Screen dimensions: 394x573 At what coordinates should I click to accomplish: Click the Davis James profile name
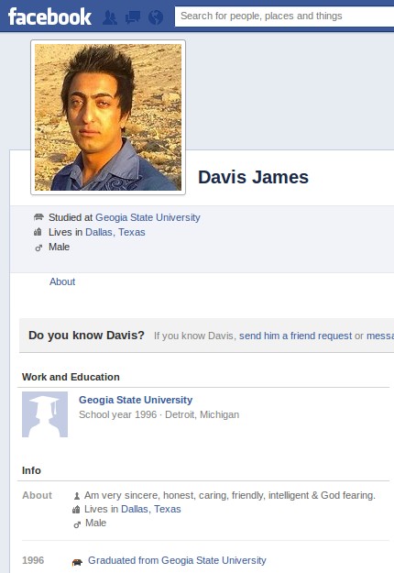pos(254,177)
